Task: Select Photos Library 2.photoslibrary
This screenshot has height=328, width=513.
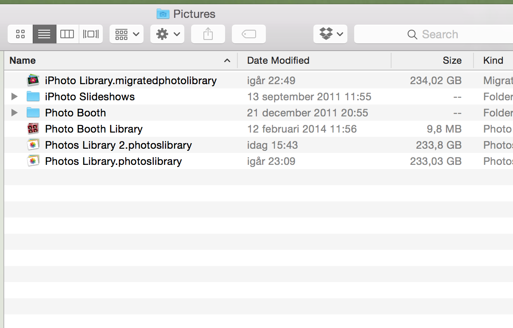Action: pos(118,145)
